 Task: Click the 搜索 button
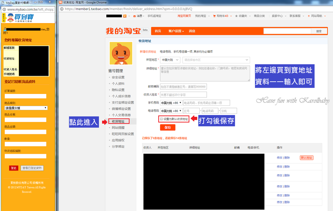point(319,31)
